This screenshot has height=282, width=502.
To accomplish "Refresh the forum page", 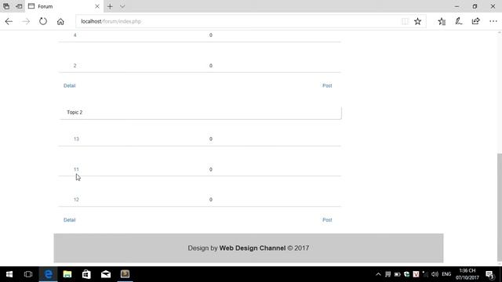I will [43, 21].
